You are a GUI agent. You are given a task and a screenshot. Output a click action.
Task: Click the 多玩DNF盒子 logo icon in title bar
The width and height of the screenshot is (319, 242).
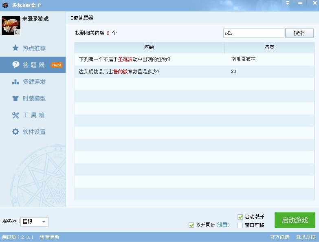point(5,4)
